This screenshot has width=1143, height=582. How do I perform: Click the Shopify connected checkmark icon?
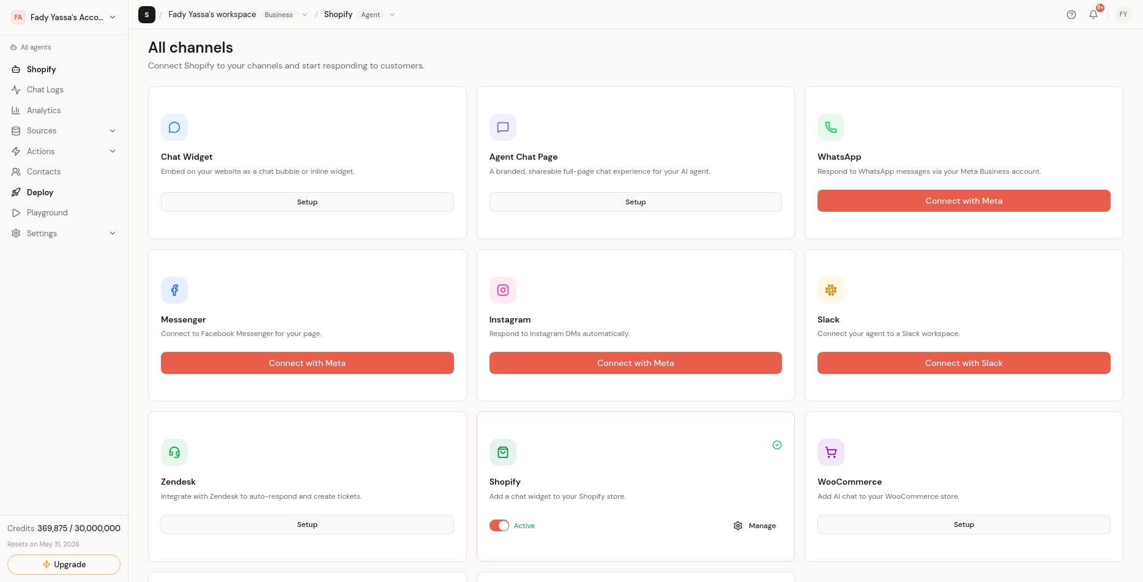[x=777, y=445]
